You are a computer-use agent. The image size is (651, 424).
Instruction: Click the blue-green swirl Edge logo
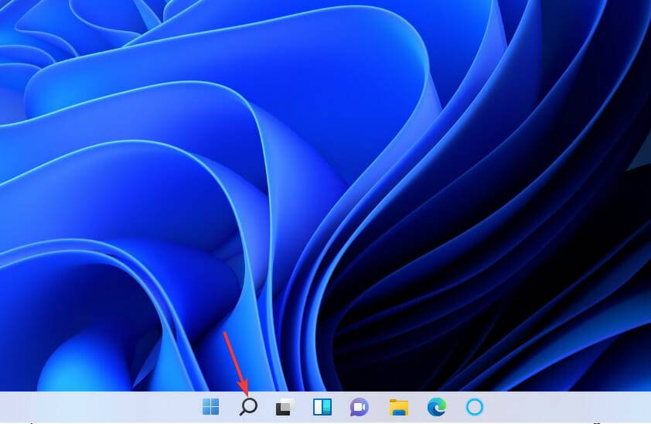click(437, 407)
